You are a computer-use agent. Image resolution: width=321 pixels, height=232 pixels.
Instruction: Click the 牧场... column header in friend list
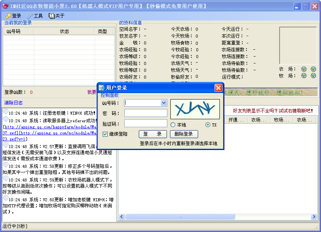point(281,120)
